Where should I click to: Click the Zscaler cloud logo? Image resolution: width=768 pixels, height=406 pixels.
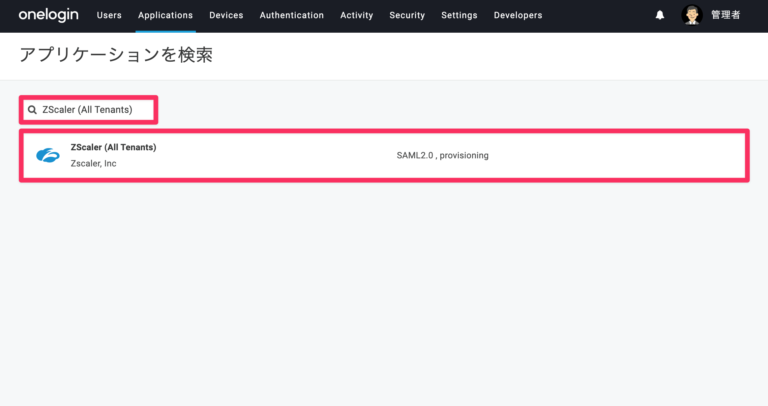(48, 155)
